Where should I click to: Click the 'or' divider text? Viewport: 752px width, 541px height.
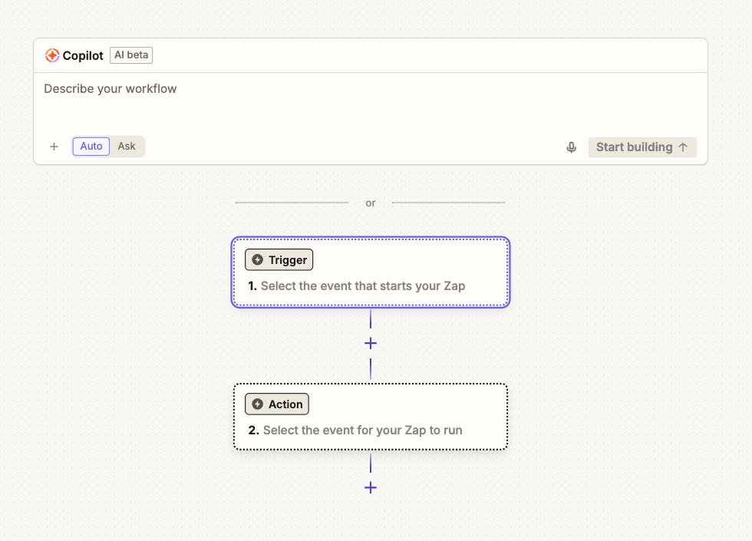tap(371, 203)
